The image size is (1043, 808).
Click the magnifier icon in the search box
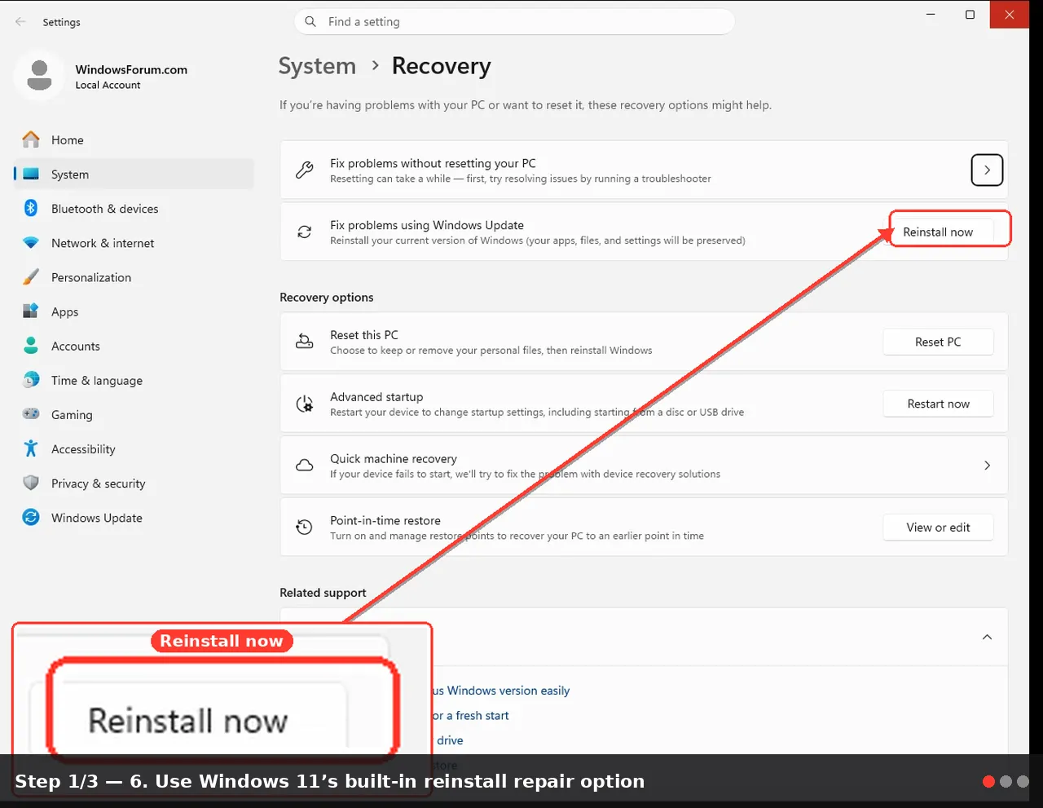coord(310,22)
